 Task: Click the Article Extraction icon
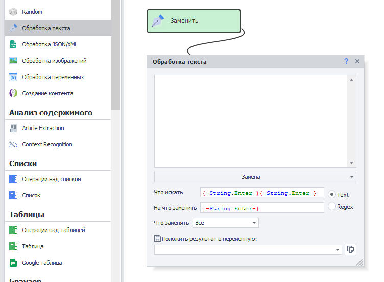[13, 128]
